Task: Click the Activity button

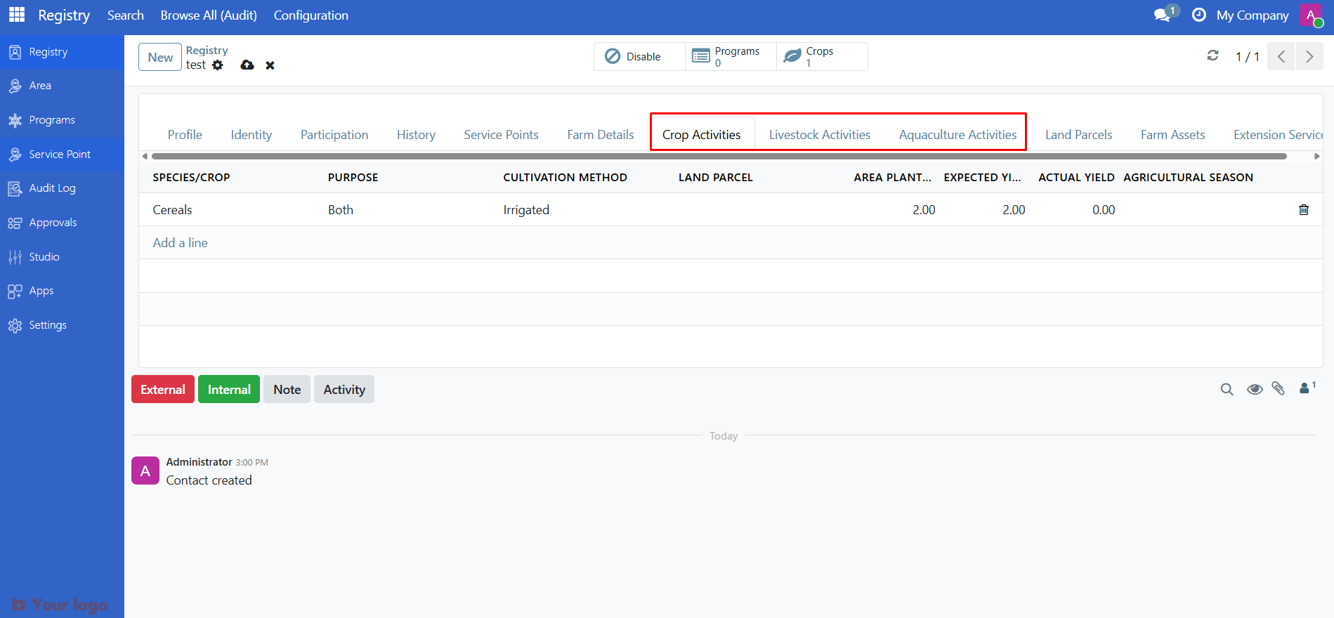Action: click(x=344, y=389)
